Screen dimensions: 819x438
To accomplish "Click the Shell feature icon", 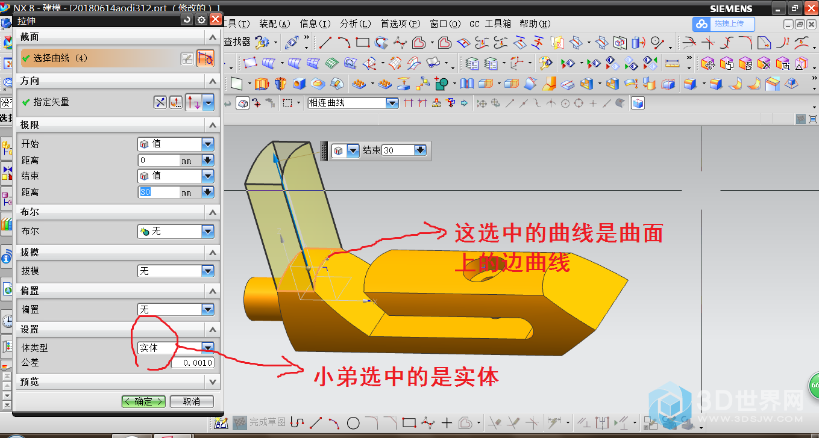I will coord(587,84).
